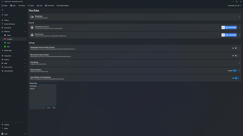Open the Connected status dropdown arrow
The height and width of the screenshot is (136, 243).
pos(241,5)
